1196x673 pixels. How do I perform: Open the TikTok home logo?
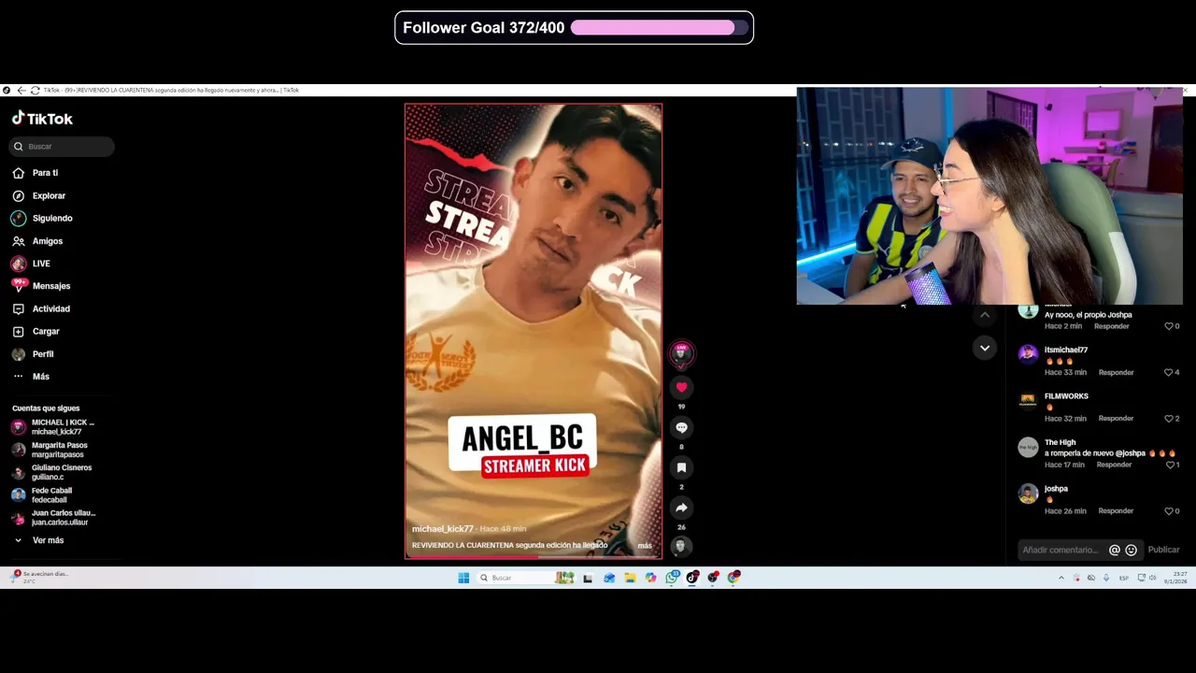[42, 119]
